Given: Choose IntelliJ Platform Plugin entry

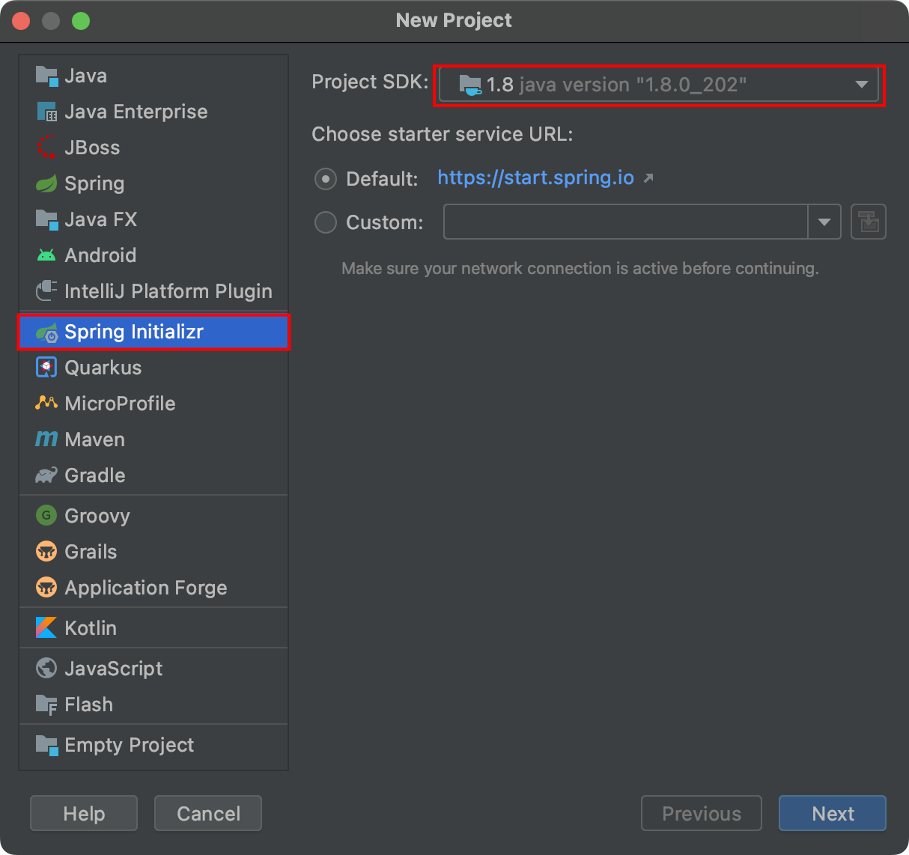Looking at the screenshot, I should (153, 291).
